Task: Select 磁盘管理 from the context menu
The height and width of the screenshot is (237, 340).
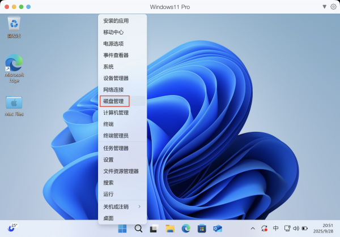Action: [x=113, y=101]
